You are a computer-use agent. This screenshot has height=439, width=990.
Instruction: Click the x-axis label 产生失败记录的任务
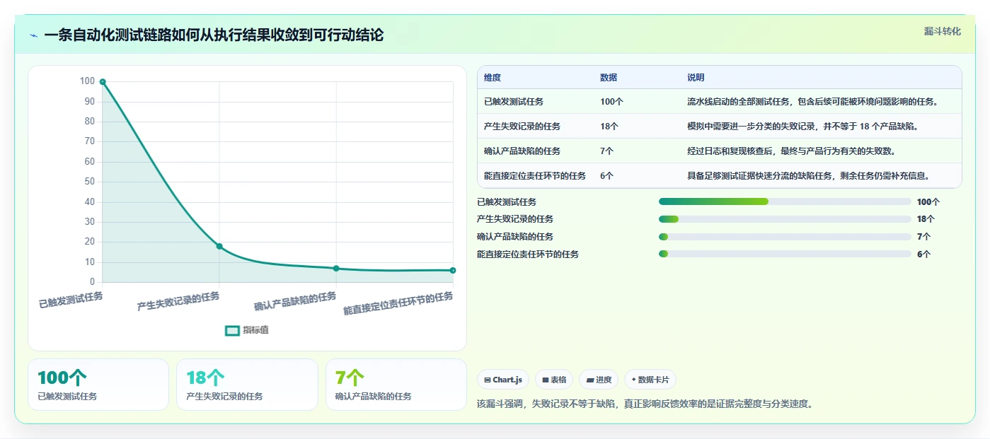(178, 302)
